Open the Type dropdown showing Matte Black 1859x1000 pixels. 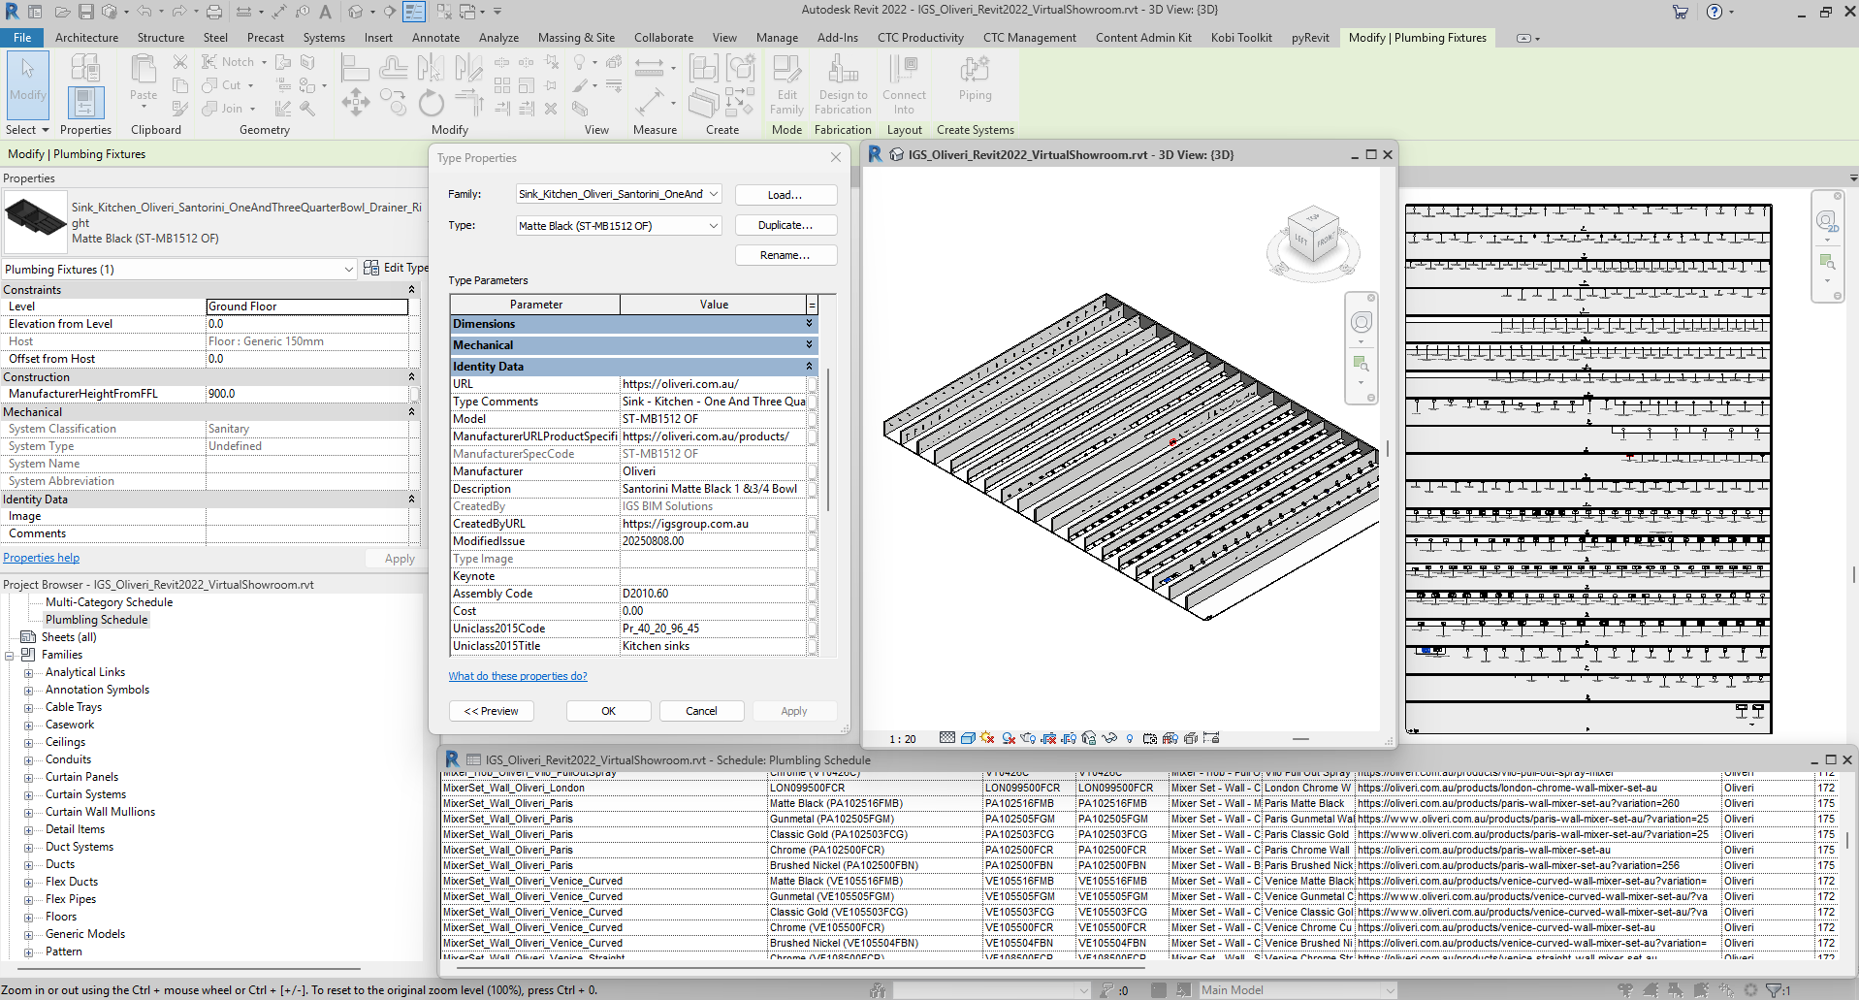[x=714, y=225]
